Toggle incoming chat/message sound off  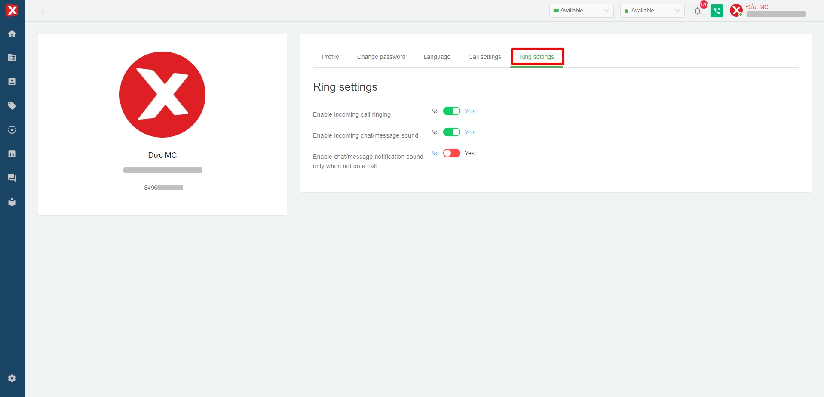pos(451,132)
